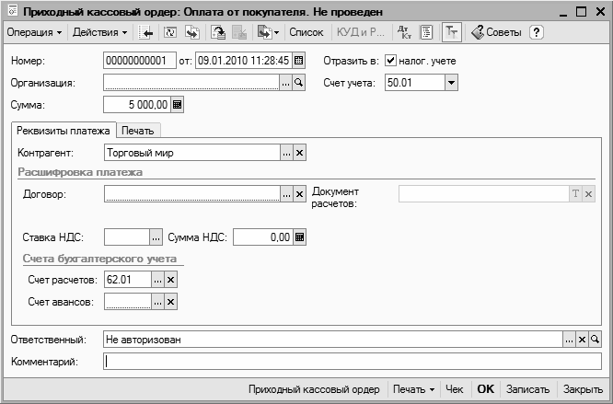The image size is (613, 404).
Task: Click into the Комментарий text field
Action: [350, 362]
